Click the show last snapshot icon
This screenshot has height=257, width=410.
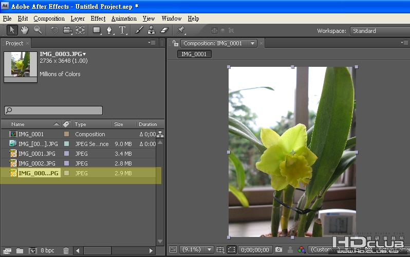290,249
